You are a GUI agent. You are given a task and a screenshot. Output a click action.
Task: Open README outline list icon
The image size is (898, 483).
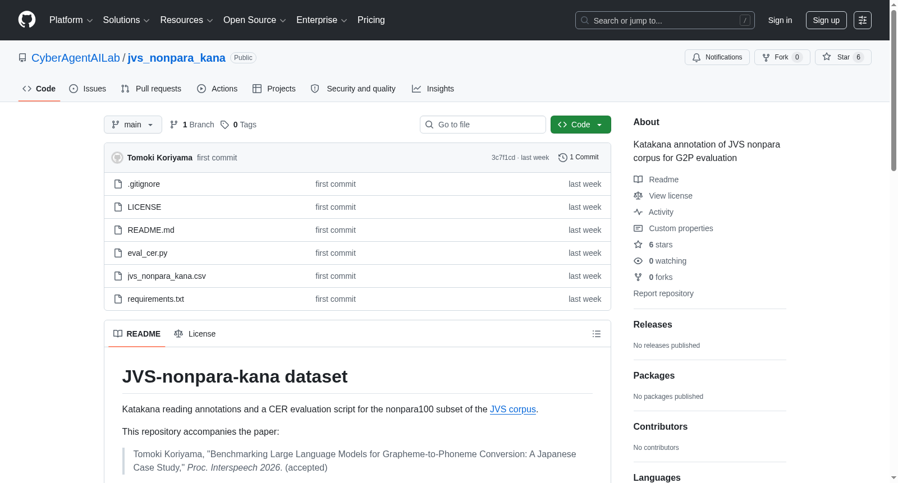click(597, 334)
